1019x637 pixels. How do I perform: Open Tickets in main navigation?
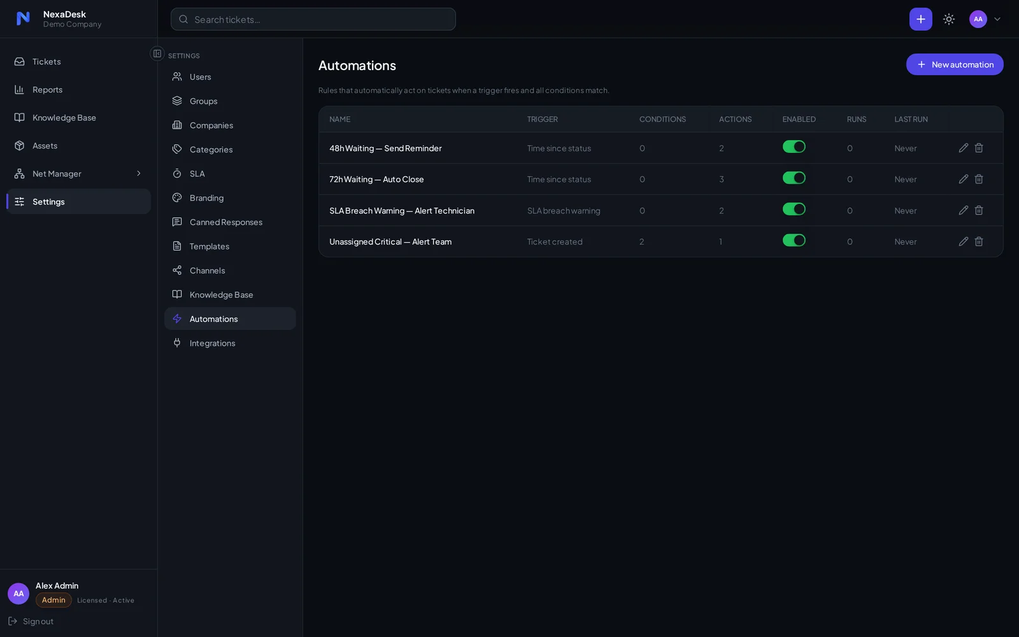pos(78,62)
